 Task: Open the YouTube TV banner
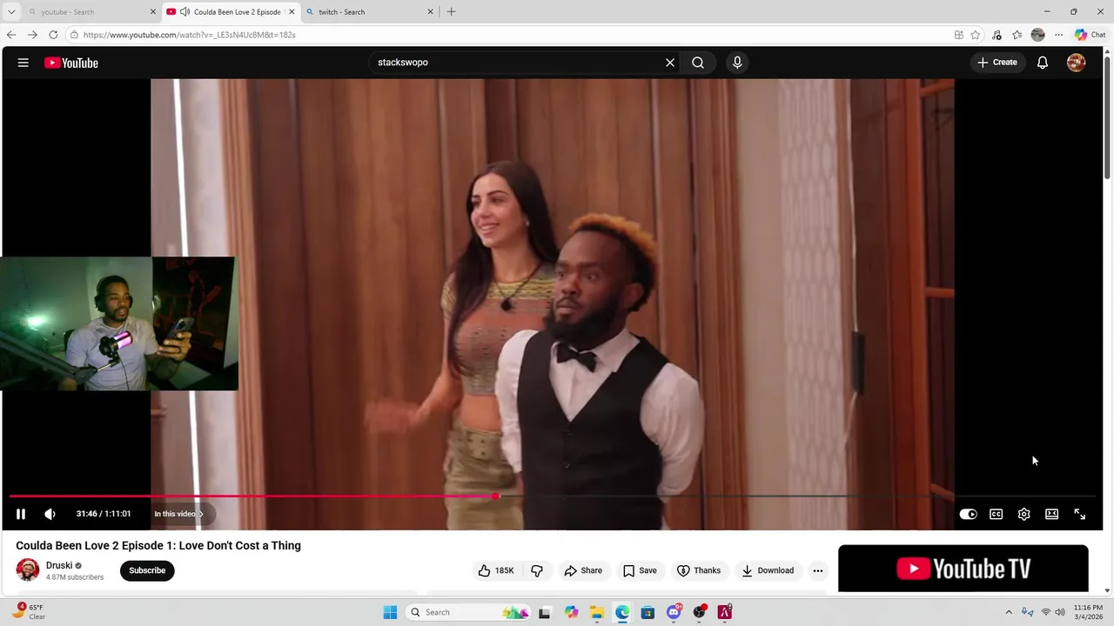tap(963, 569)
